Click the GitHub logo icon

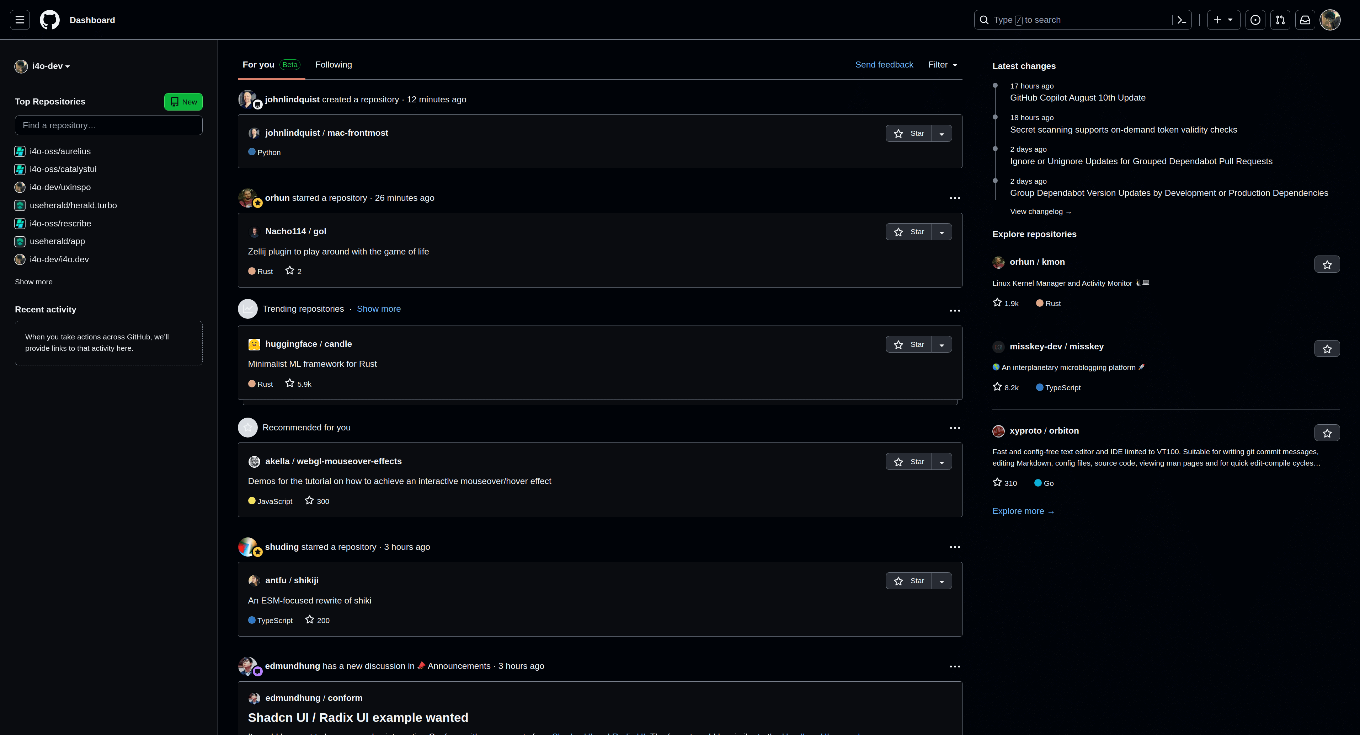50,20
